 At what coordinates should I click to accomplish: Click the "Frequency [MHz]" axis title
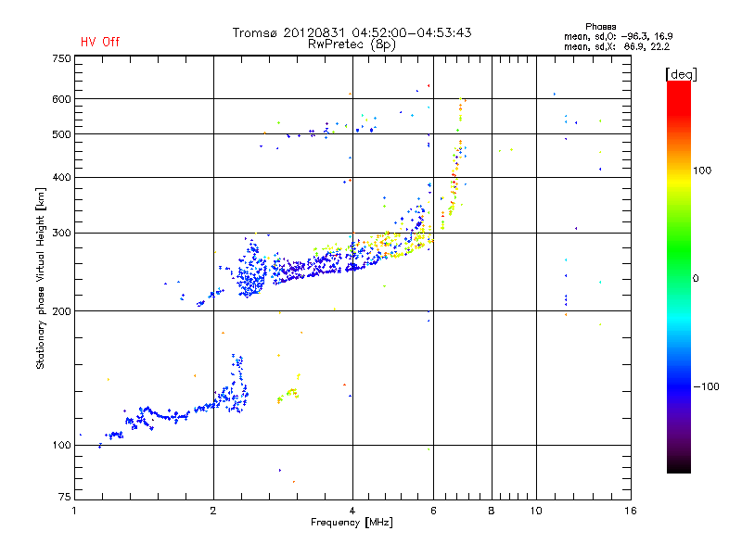click(x=352, y=523)
